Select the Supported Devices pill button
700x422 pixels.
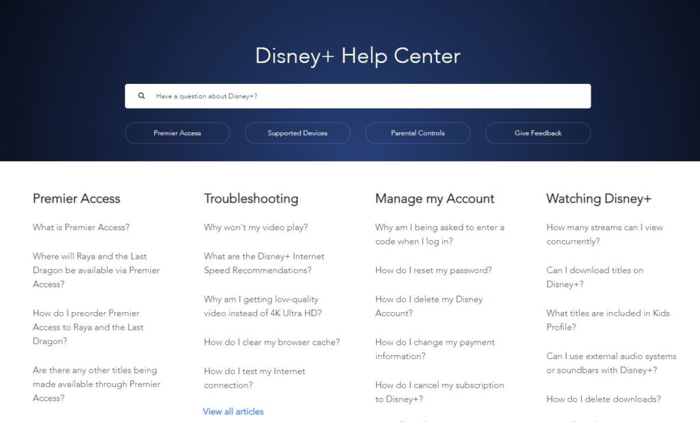(x=297, y=133)
